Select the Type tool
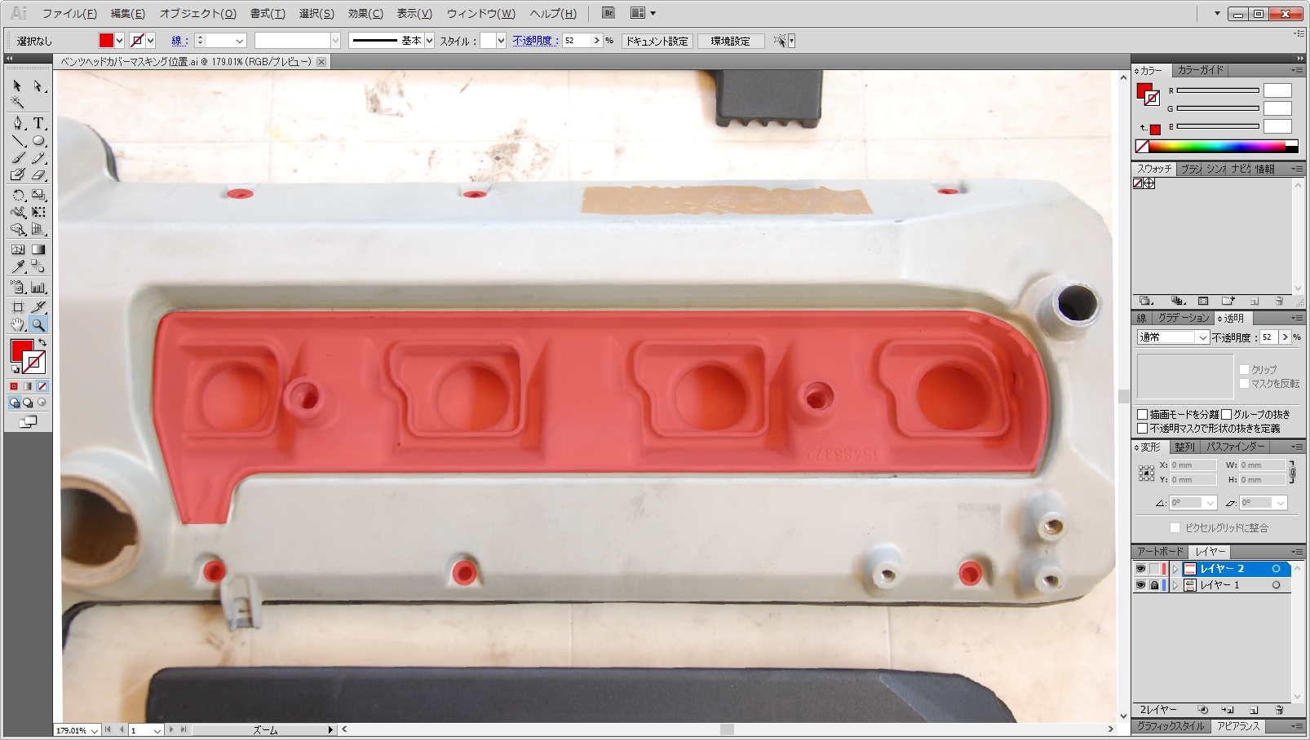 coord(38,123)
